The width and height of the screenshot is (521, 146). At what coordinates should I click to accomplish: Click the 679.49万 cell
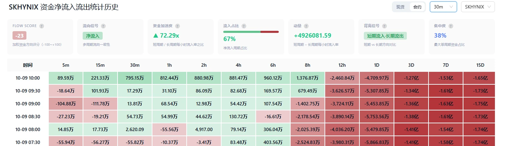(308, 91)
